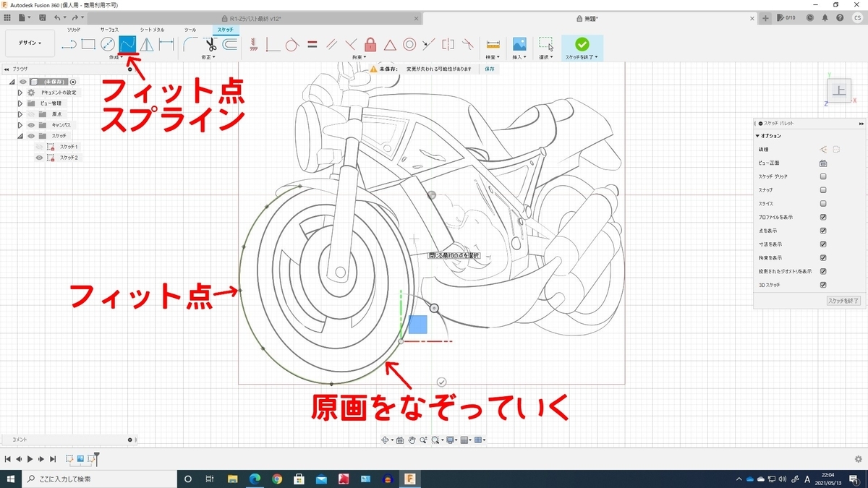868x488 pixels.
Task: Choose the Concentric constraint icon
Action: (x=409, y=44)
